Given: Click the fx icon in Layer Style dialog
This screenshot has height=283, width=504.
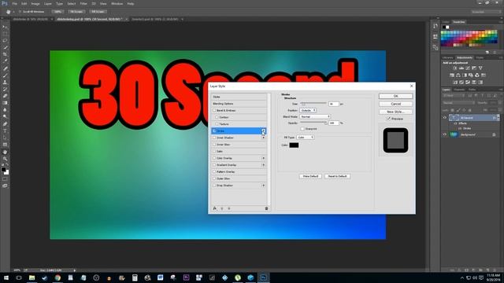Looking at the screenshot, I should 215,208.
